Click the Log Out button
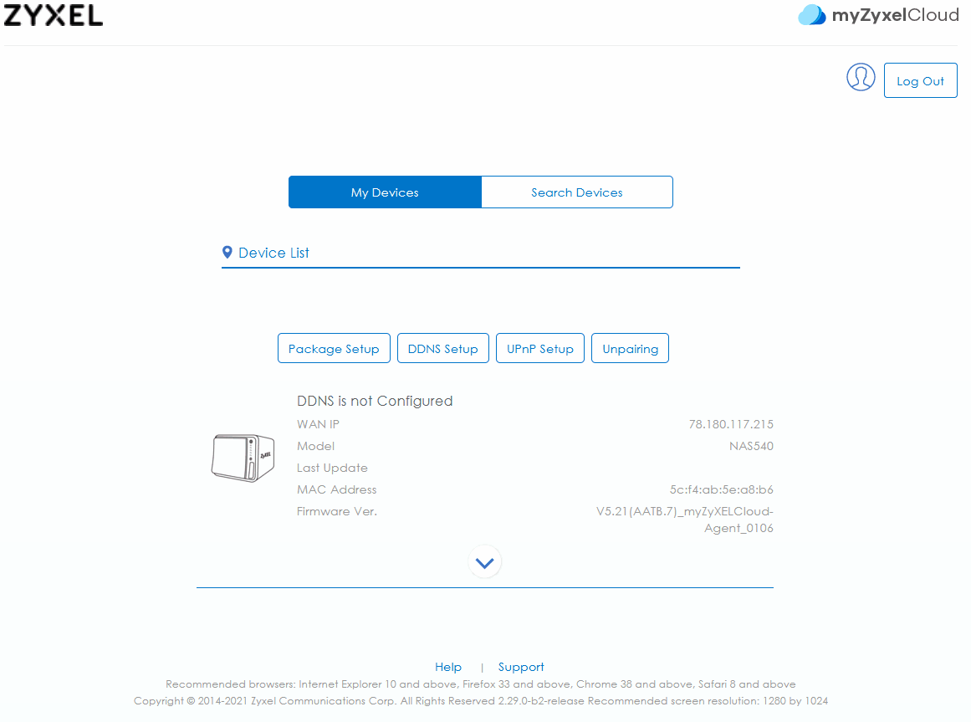The height and width of the screenshot is (722, 971). (x=920, y=80)
